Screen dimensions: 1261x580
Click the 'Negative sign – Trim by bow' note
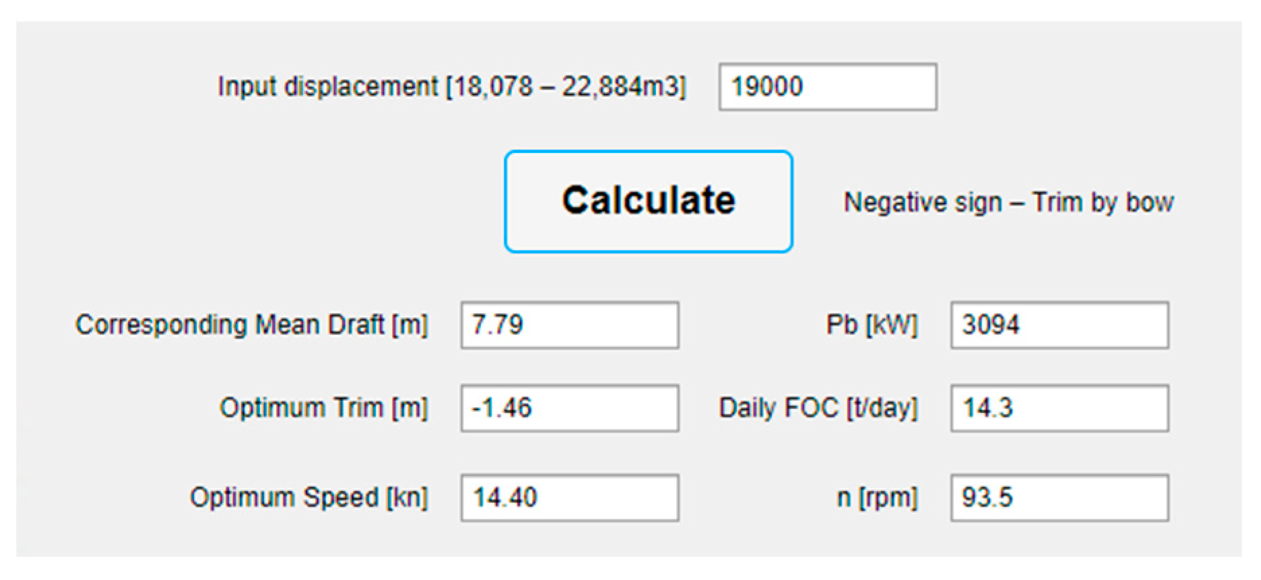click(x=1009, y=203)
